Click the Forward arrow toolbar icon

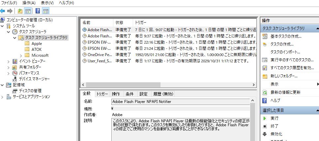pos(10,11)
